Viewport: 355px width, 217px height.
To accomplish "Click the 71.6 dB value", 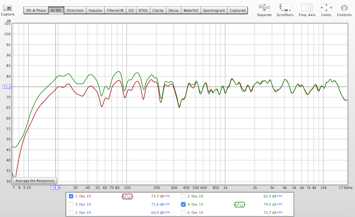I will coord(158,204).
